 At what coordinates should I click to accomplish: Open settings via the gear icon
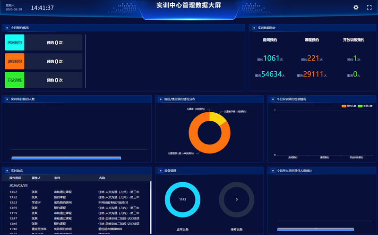(356, 8)
